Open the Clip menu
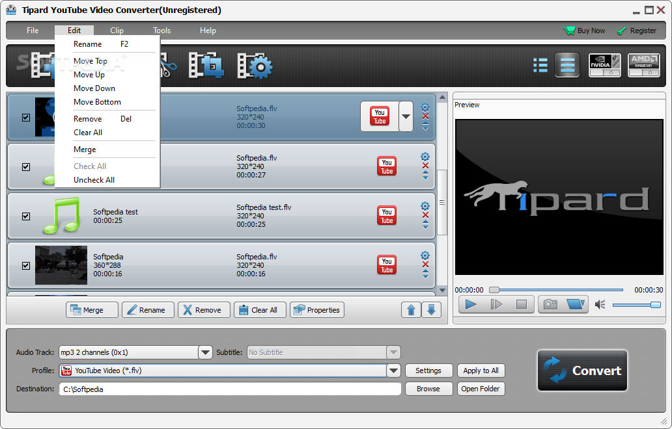Viewport: 672px width, 429px height. click(117, 31)
